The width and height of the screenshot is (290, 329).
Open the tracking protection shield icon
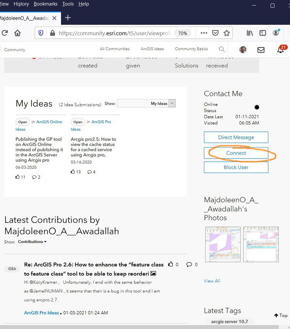[x=41, y=33]
